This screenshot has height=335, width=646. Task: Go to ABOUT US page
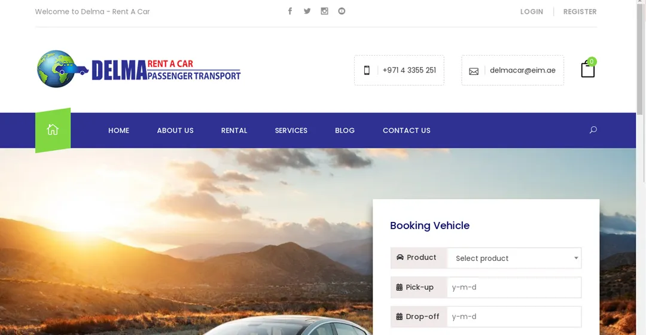coord(175,130)
